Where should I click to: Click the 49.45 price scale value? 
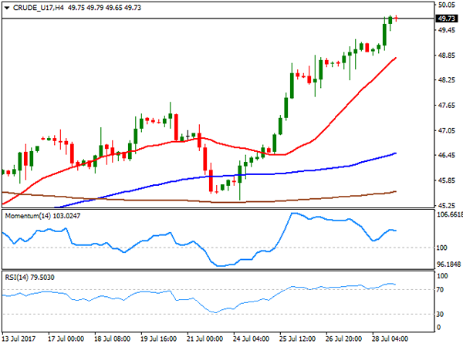click(447, 30)
